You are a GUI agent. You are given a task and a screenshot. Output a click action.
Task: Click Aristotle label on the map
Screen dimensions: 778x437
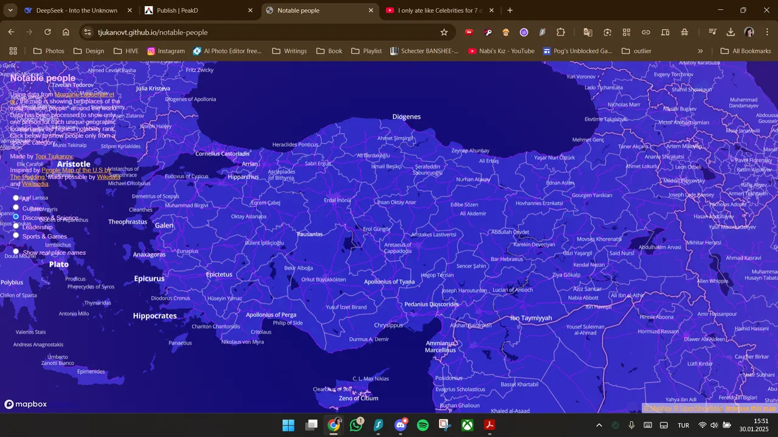point(74,164)
